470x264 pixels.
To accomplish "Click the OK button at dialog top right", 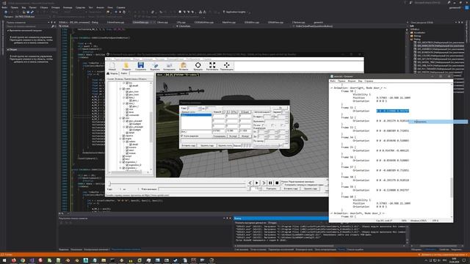I will click(x=281, y=108).
